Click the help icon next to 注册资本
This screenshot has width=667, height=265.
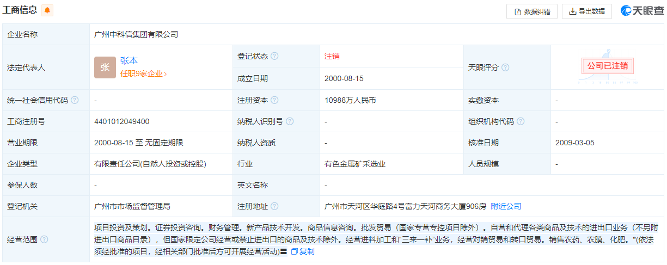tap(274, 100)
